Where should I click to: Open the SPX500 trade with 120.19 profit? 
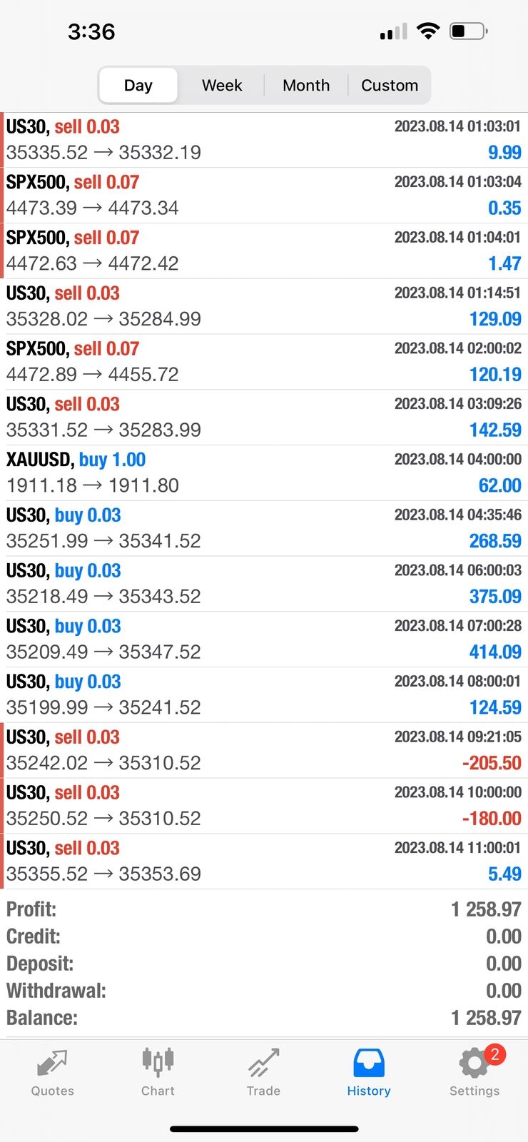[264, 362]
